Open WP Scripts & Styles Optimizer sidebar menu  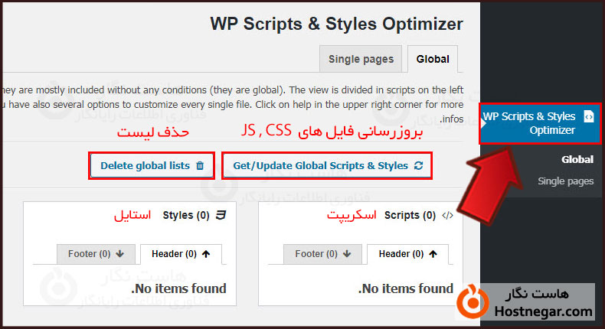(x=539, y=123)
